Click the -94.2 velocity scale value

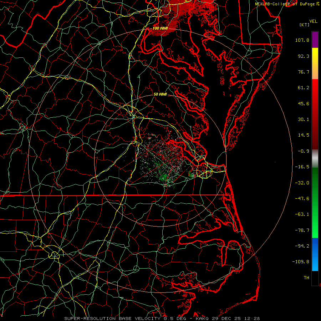pyautogui.click(x=302, y=246)
